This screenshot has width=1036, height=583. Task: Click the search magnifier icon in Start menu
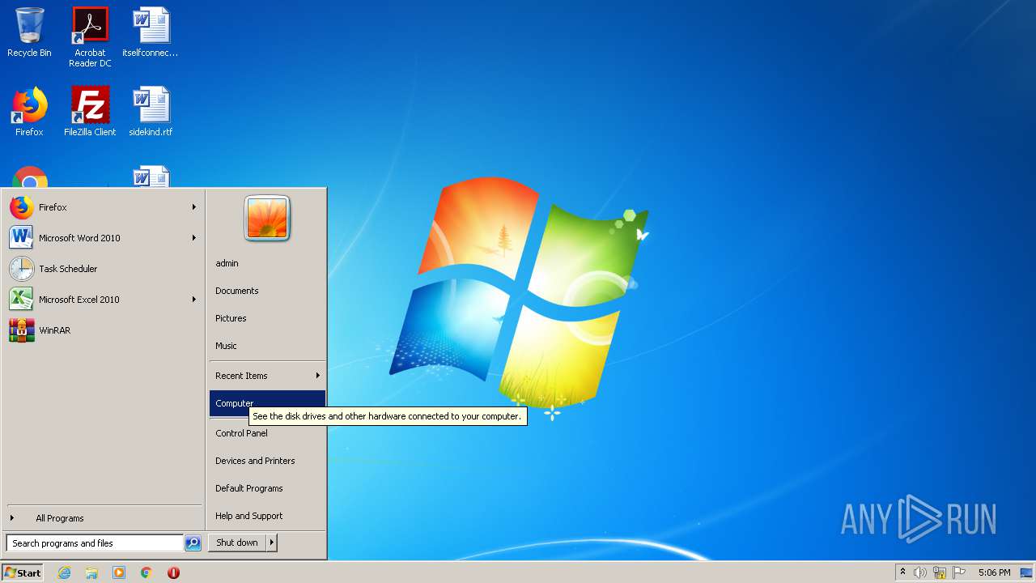coord(193,543)
